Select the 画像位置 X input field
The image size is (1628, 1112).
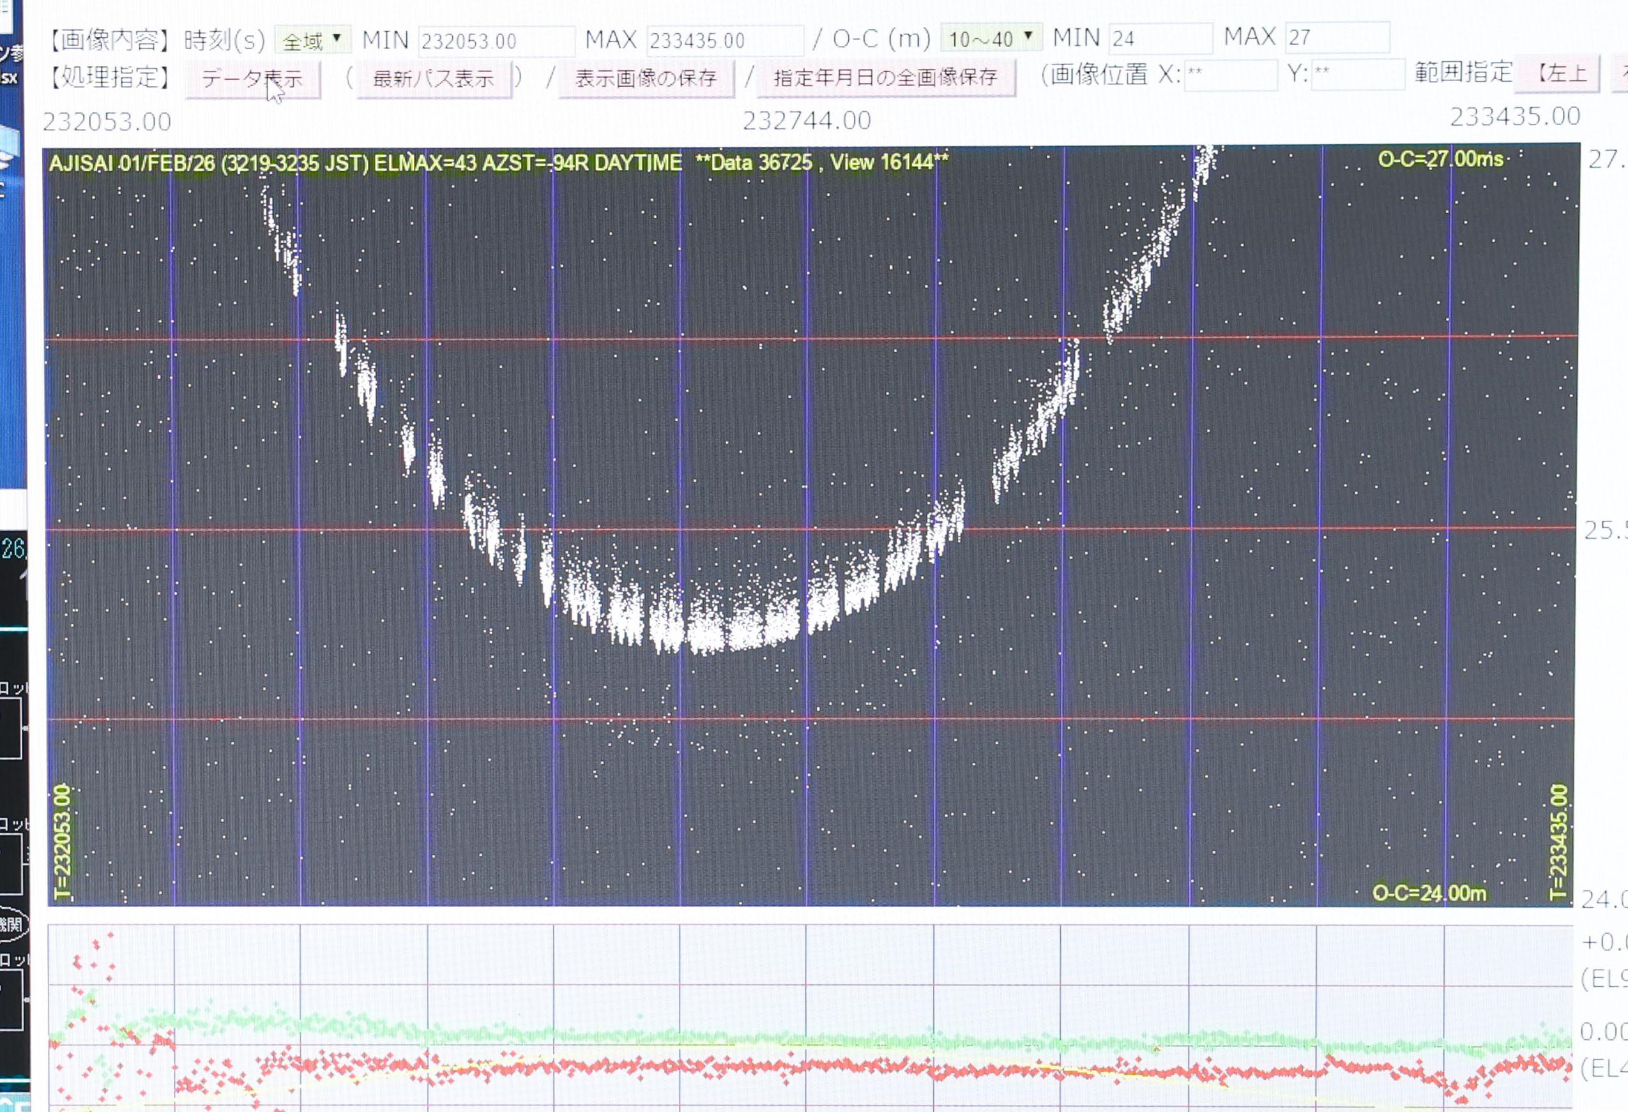[1230, 74]
